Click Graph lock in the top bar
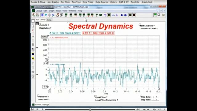Viewport: 197px width, 111px height. (x=147, y=2)
